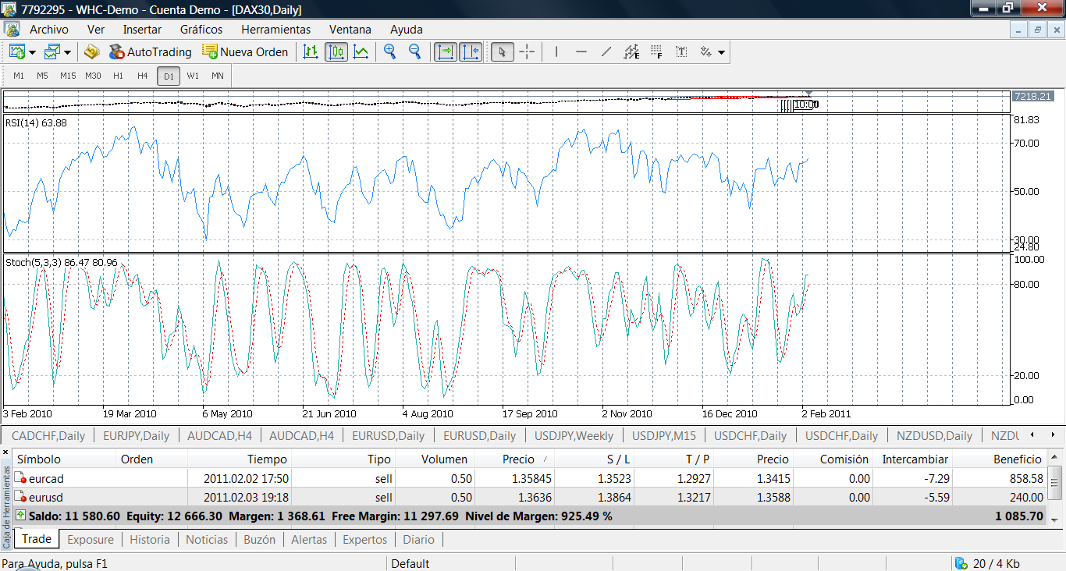Select the eurusd sell order row
The height and width of the screenshot is (571, 1066).
tap(47, 497)
